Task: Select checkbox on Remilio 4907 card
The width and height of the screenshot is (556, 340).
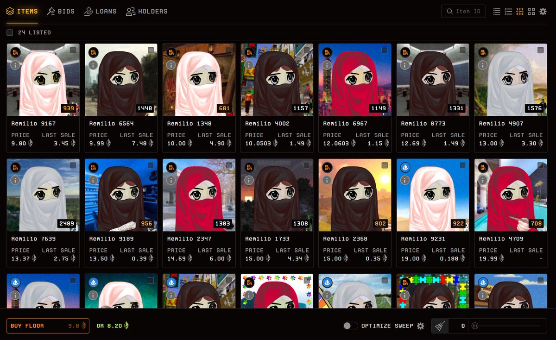Action: [540, 50]
